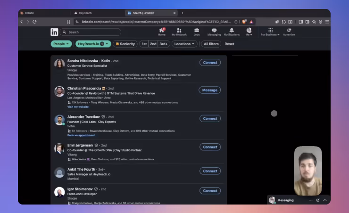Open the browser wallet icon
This screenshot has height=213, width=349.
(x=307, y=22)
